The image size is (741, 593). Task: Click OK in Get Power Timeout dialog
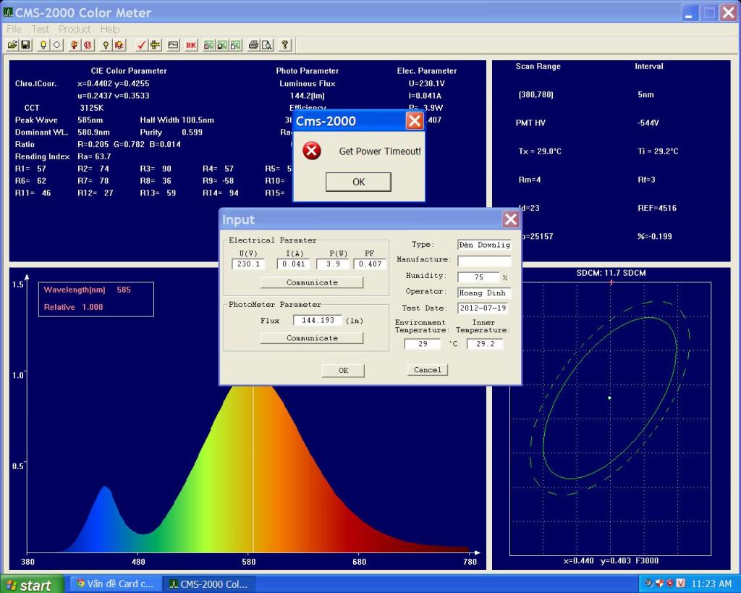click(358, 182)
